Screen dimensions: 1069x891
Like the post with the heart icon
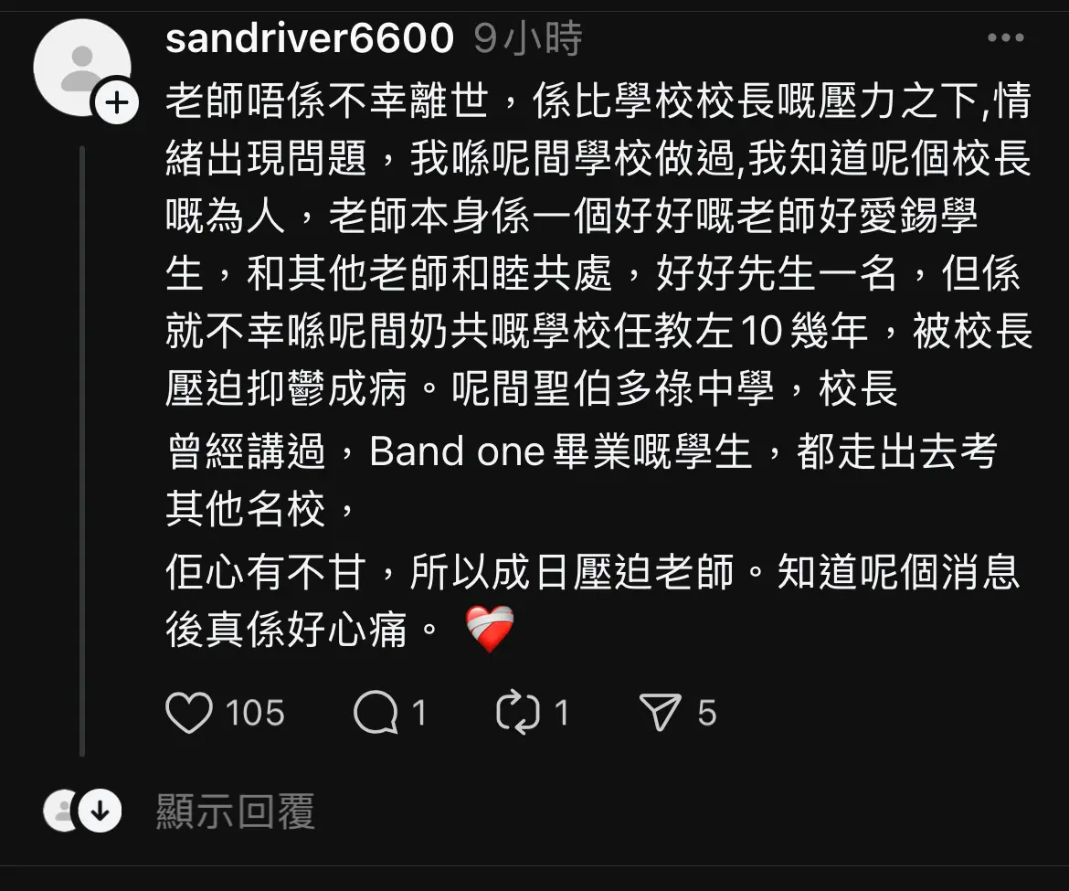click(189, 713)
